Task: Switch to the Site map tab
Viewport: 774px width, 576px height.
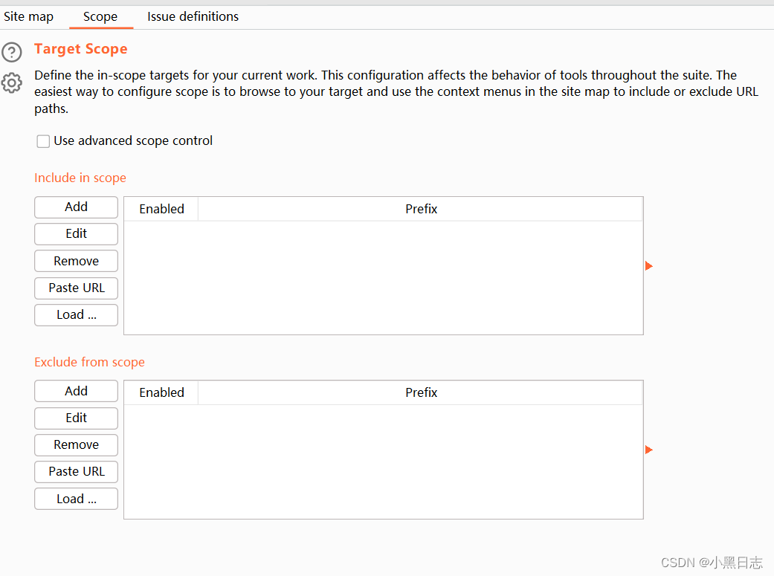Action: point(29,16)
